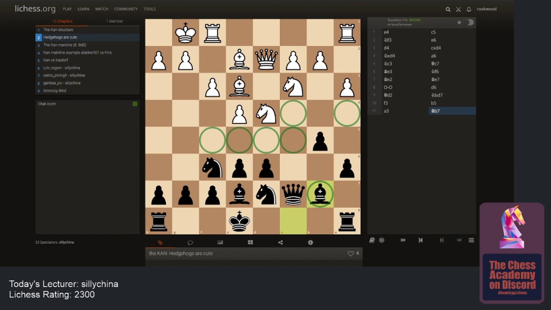551x310 pixels.
Task: Switch to the 15 Chapters tab
Action: [62, 21]
